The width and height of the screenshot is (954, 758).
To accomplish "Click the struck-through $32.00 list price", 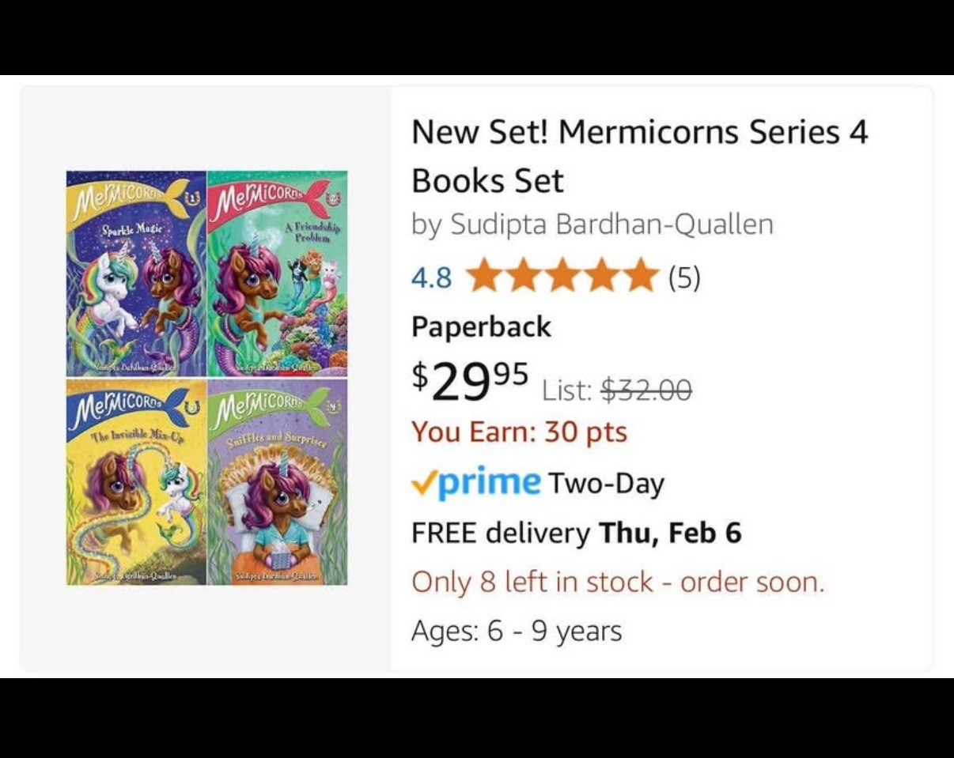I will click(646, 389).
